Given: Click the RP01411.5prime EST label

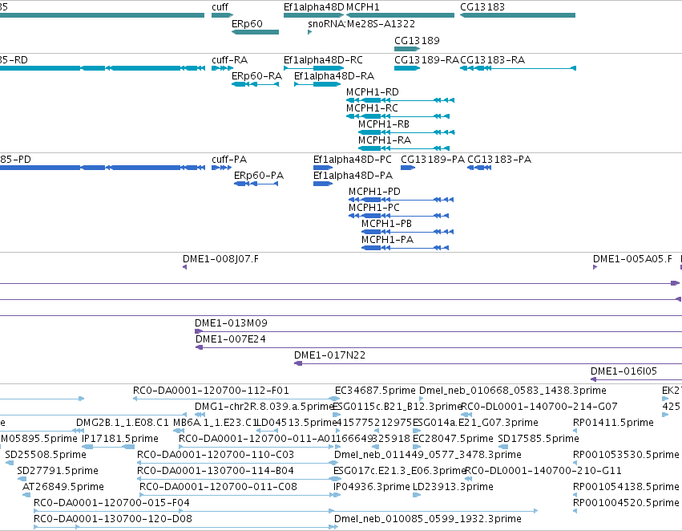Looking at the screenshot, I should (613, 423).
